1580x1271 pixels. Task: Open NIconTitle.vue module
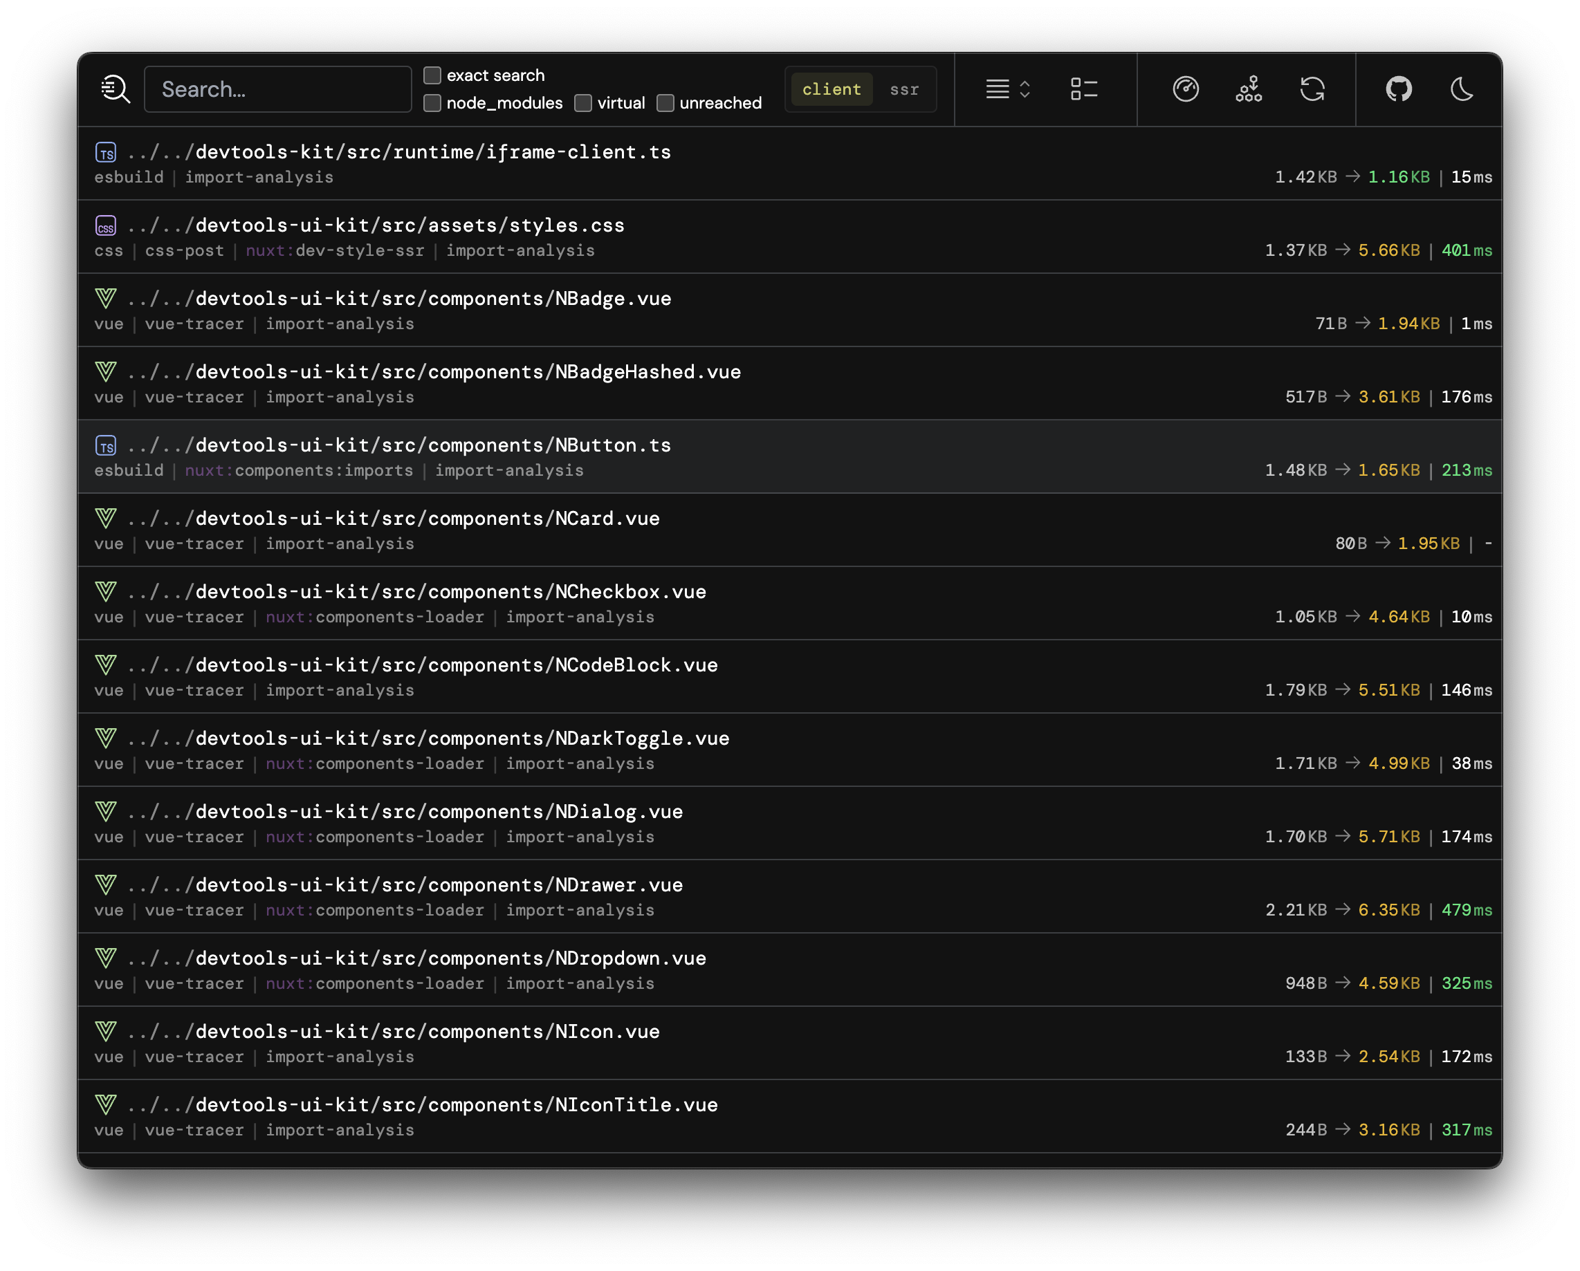[790, 1115]
